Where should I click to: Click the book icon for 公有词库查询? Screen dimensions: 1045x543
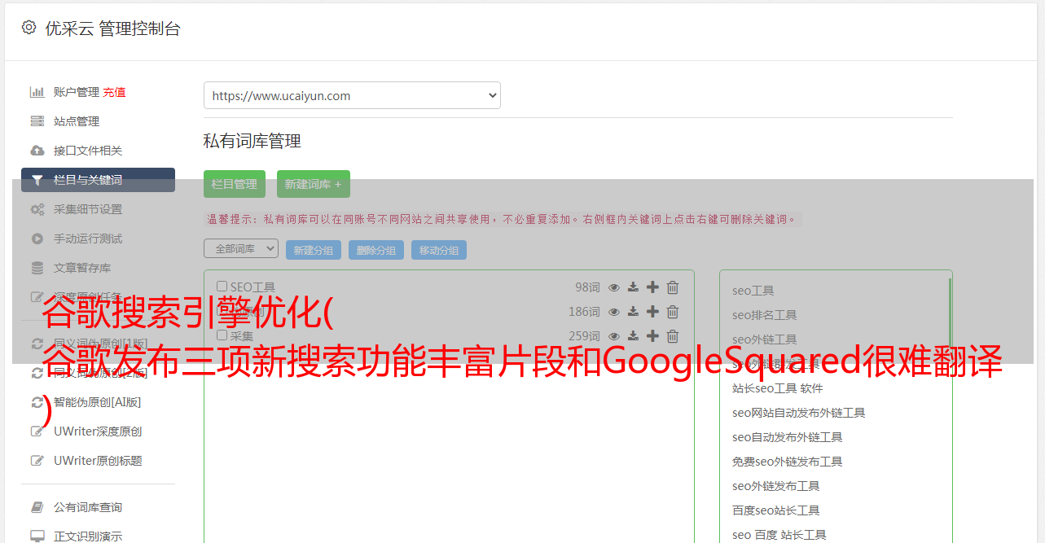tap(37, 507)
